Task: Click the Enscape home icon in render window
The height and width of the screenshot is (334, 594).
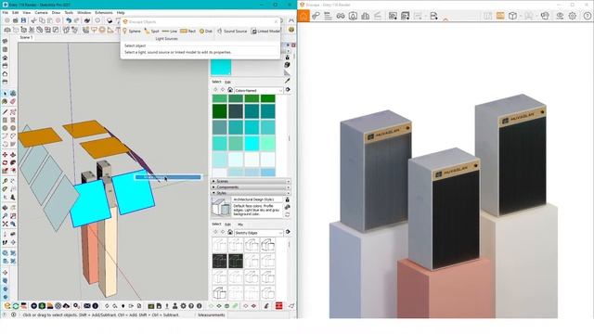Action: 303,16
